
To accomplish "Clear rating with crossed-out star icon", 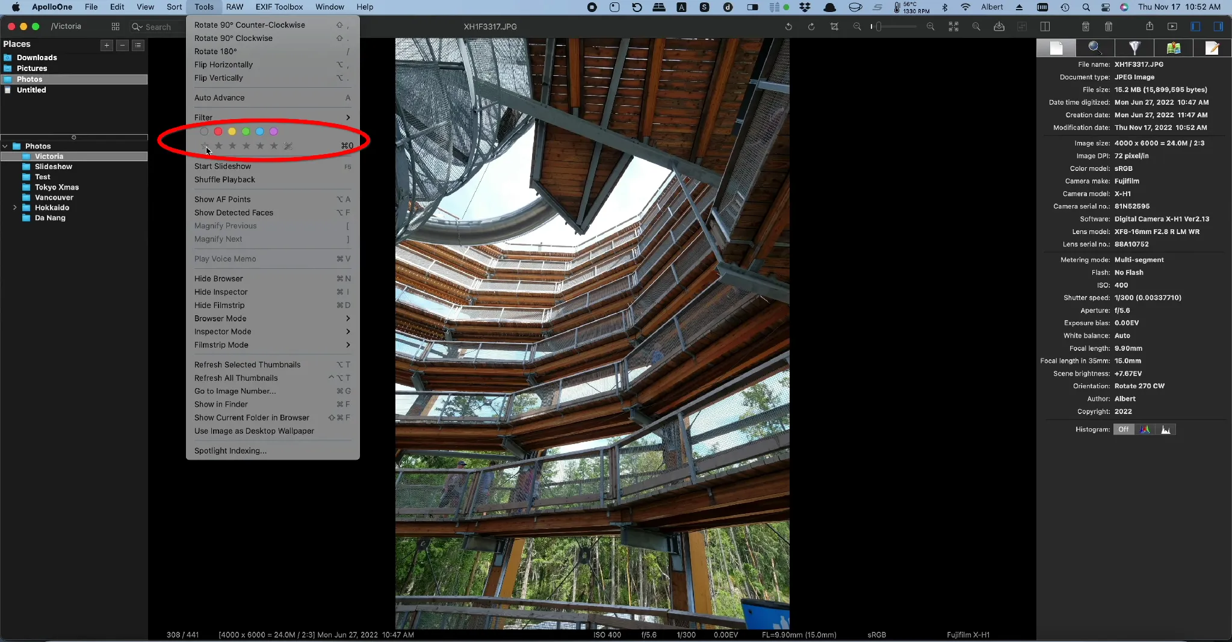I will (x=288, y=146).
